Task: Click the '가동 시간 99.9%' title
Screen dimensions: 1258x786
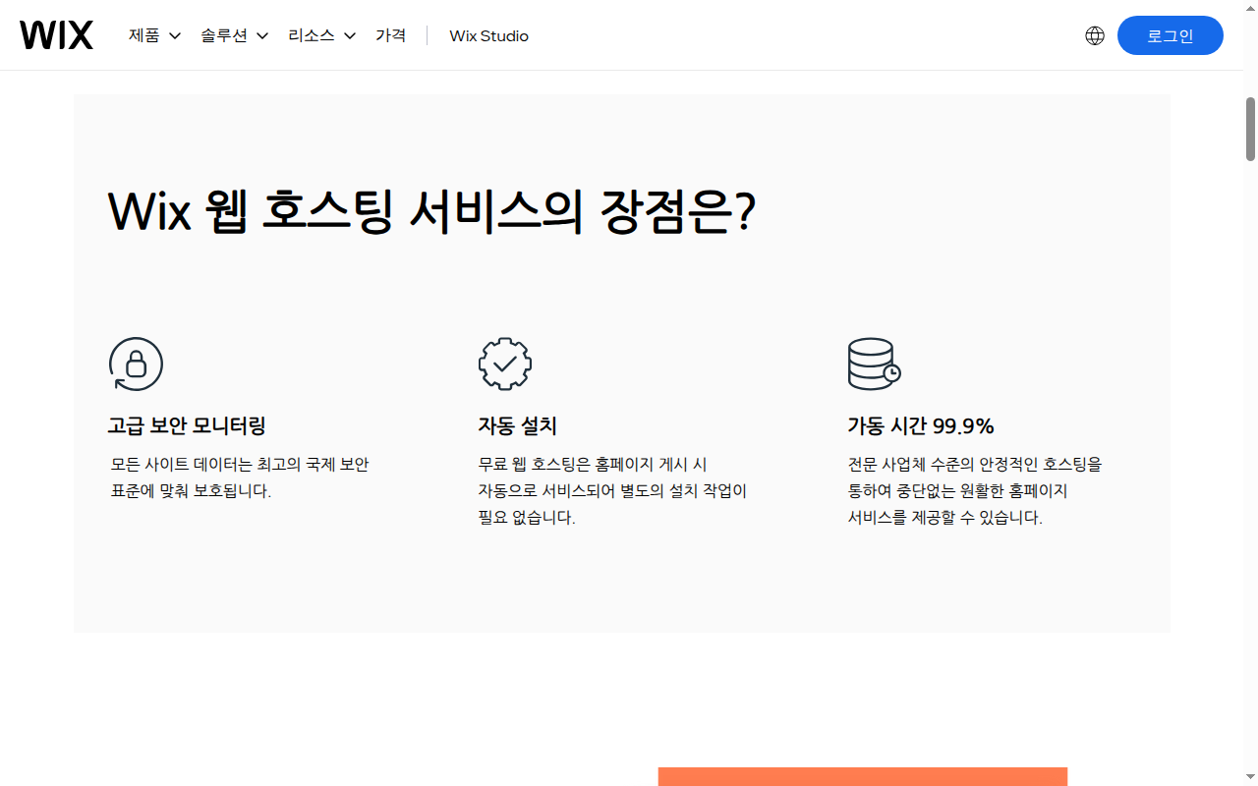Action: click(922, 425)
